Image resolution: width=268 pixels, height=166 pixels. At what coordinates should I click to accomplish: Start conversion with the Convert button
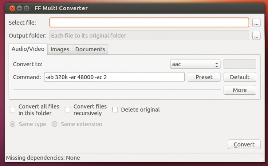tap(244, 144)
